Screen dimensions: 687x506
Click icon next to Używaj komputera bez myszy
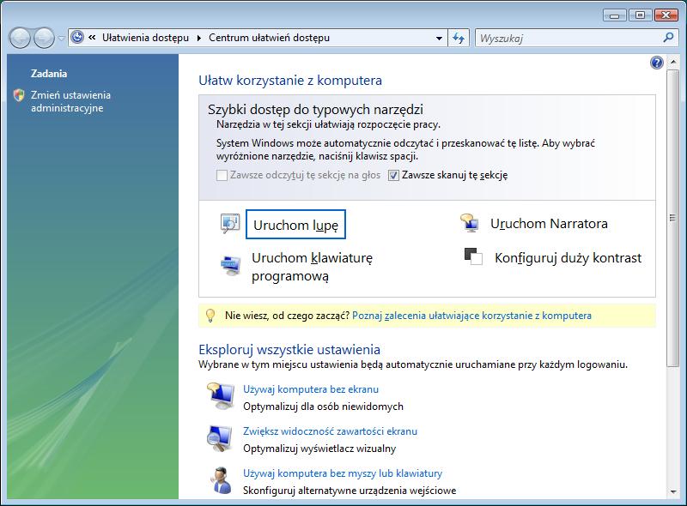[222, 480]
